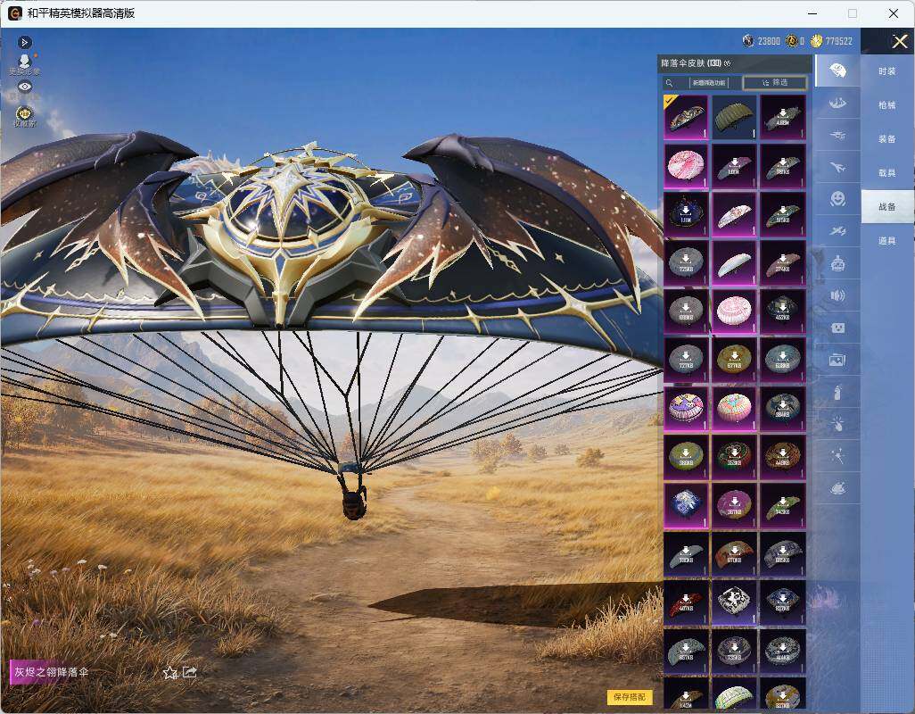This screenshot has height=714, width=915.
Task: Switch to the 枪械 tab
Action: coord(887,105)
